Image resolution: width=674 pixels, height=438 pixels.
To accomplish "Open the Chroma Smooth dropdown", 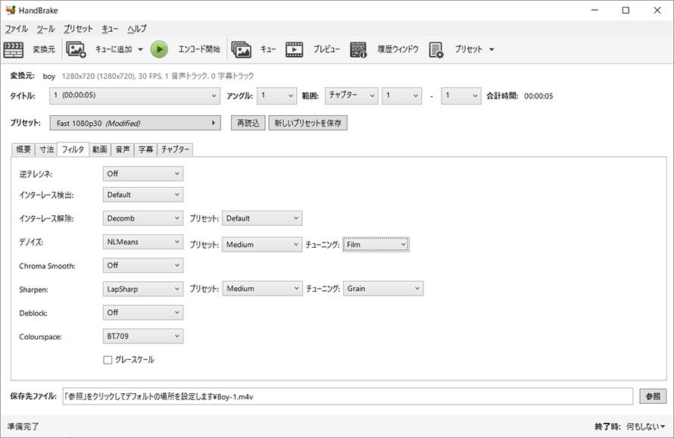I will tap(142, 265).
